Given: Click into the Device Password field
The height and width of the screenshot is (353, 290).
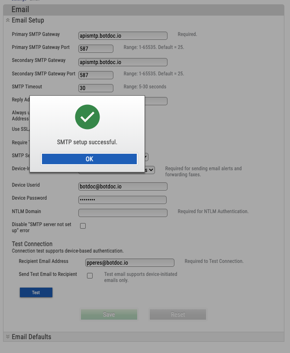Looking at the screenshot, I should pyautogui.click(x=122, y=200).
